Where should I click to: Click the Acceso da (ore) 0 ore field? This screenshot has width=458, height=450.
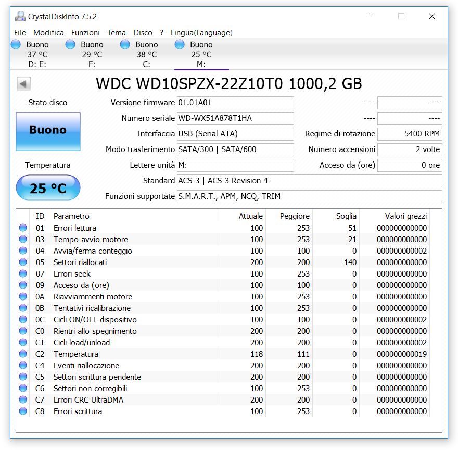pos(410,165)
